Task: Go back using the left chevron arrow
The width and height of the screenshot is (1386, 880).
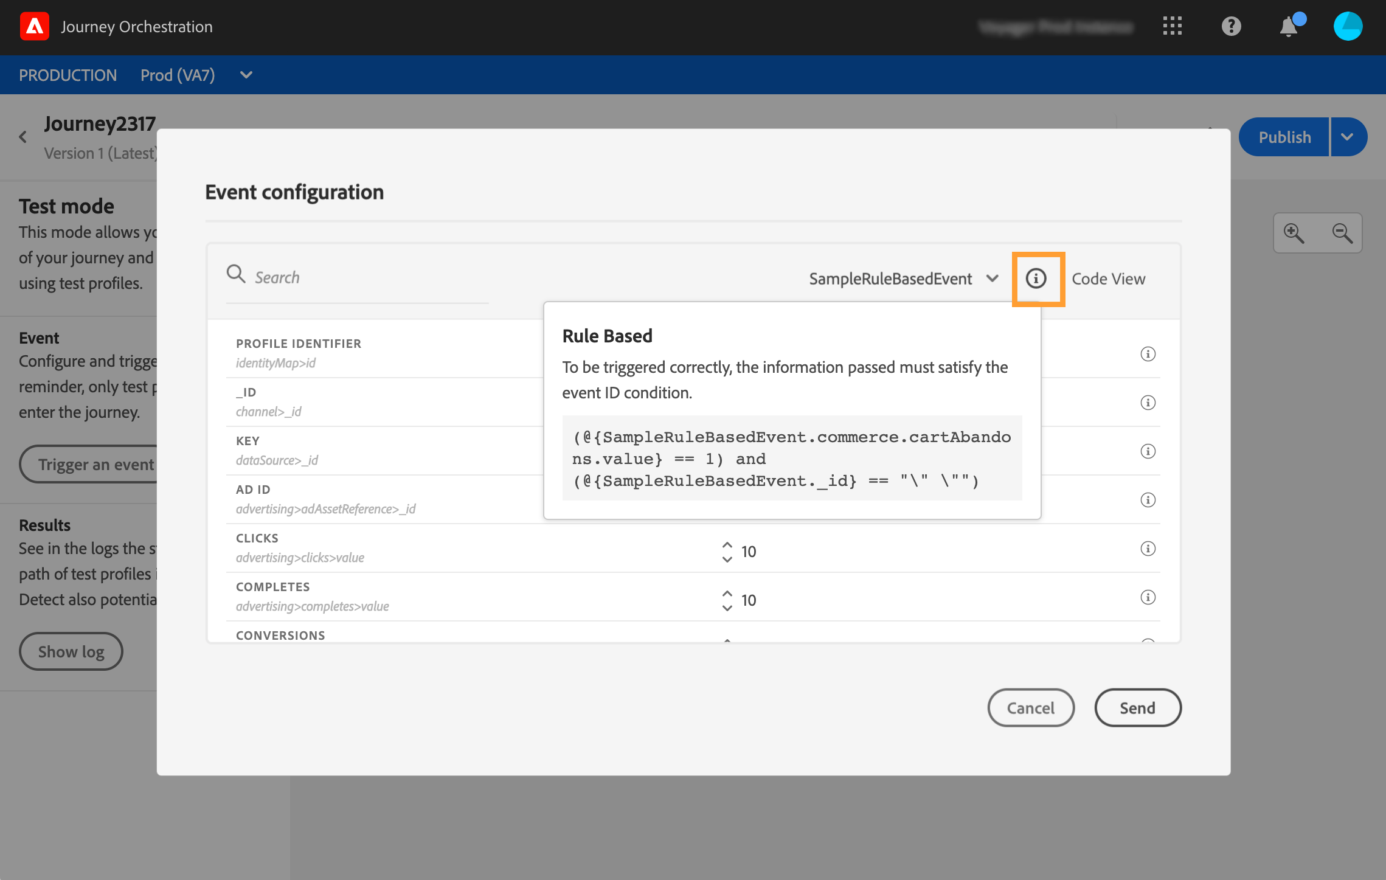Action: (23, 137)
